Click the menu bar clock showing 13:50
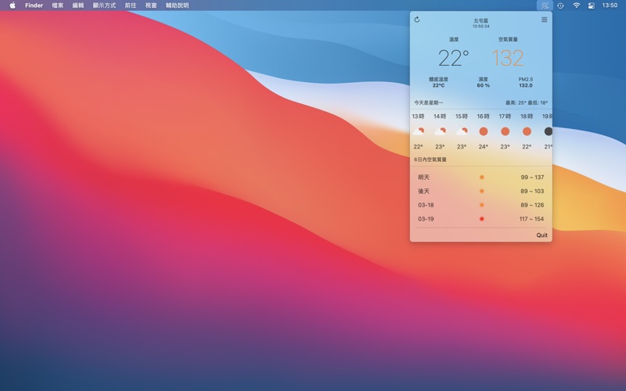This screenshot has width=626, height=391. pos(610,5)
